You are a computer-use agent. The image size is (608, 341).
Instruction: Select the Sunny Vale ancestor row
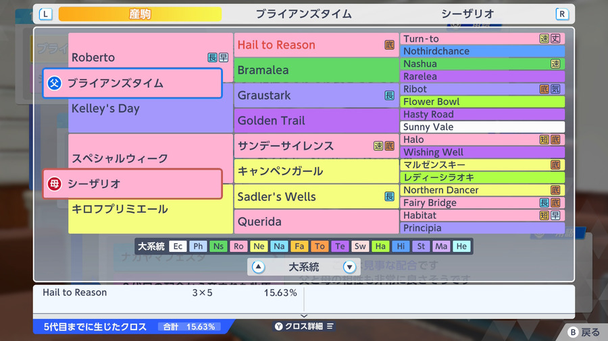pos(482,127)
